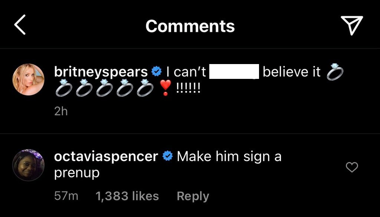Tap the 2h timestamp
Viewport: 380px width, 217px height.
tap(61, 111)
